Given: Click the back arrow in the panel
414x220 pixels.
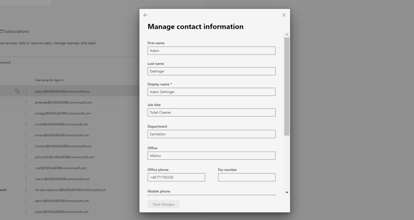Looking at the screenshot, I should coord(145,15).
